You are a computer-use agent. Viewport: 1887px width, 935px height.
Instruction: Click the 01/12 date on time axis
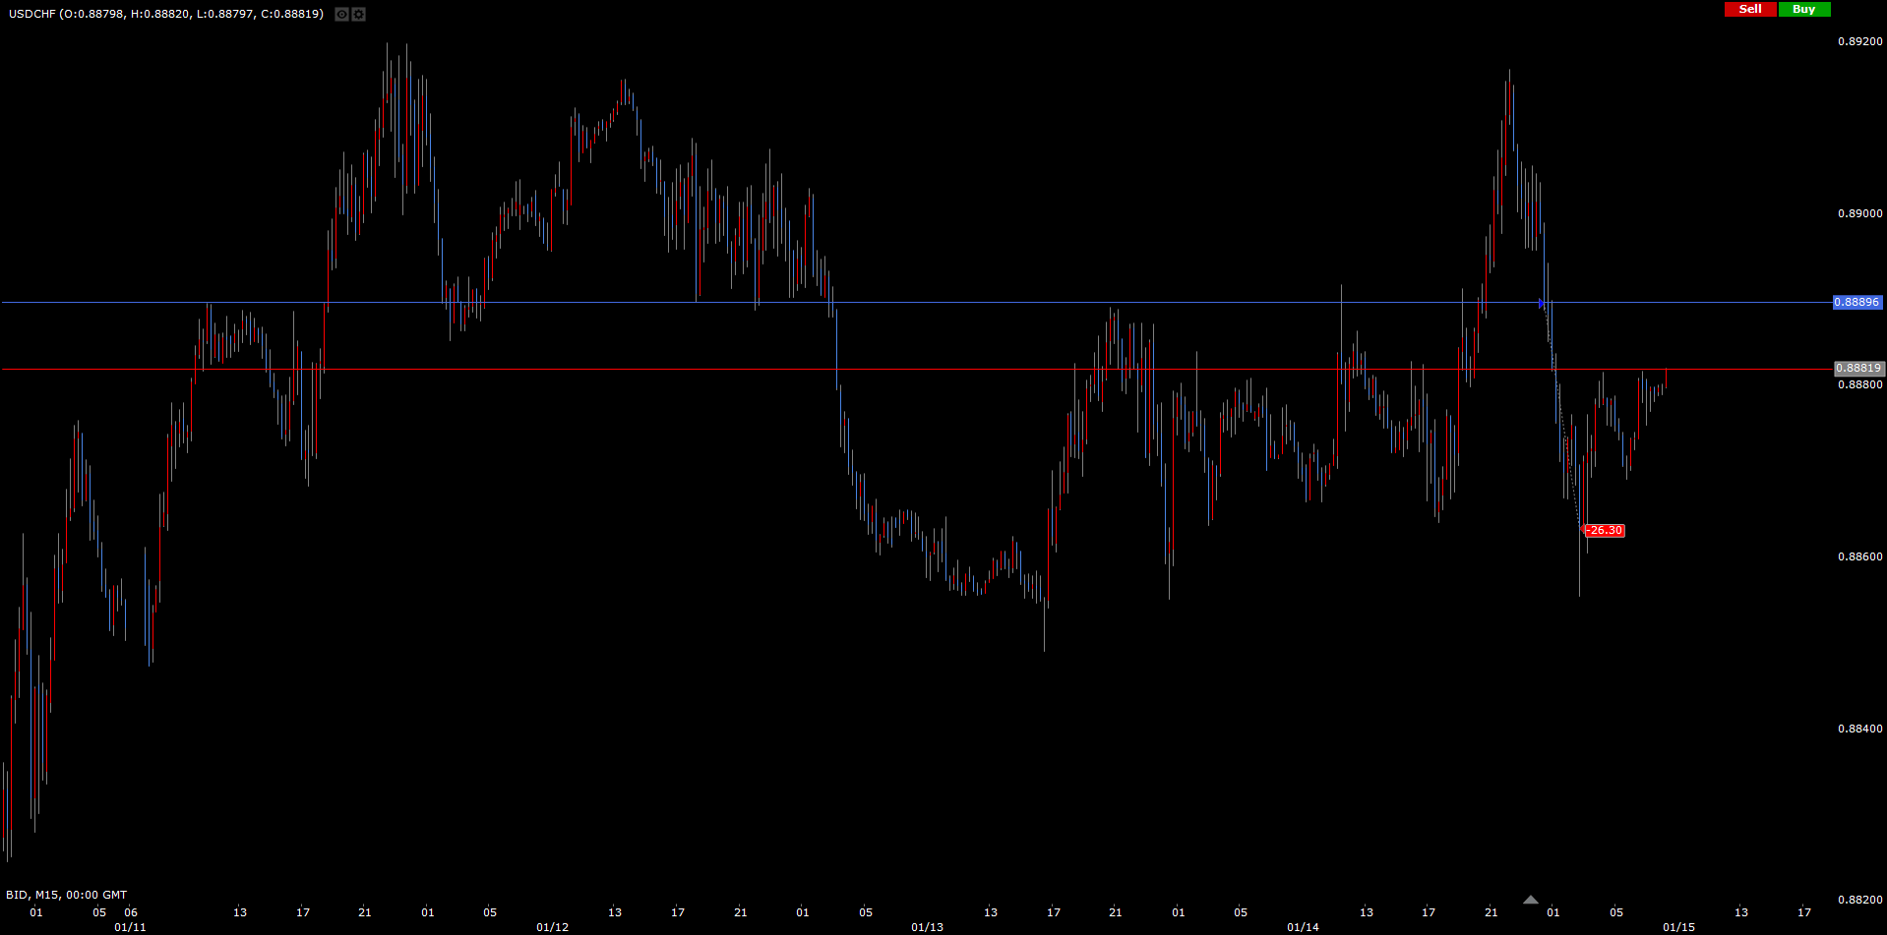(552, 927)
